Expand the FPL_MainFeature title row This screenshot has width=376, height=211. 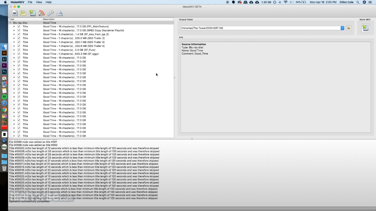coord(14,26)
